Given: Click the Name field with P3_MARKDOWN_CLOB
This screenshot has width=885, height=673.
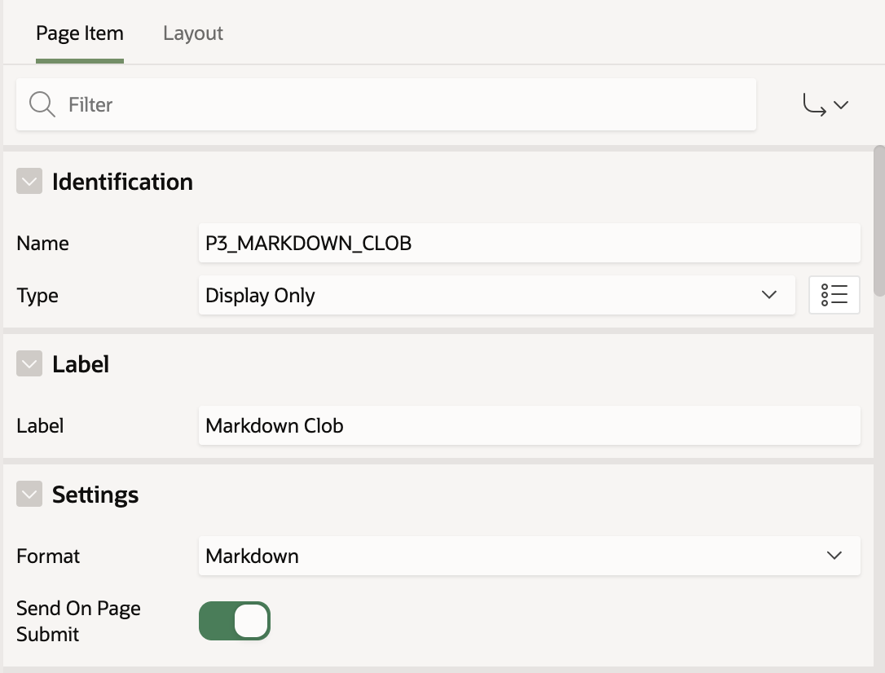Looking at the screenshot, I should point(528,243).
